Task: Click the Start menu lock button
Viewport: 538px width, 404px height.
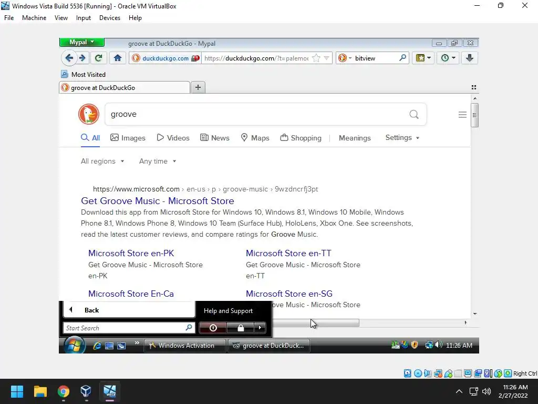Action: point(241,328)
